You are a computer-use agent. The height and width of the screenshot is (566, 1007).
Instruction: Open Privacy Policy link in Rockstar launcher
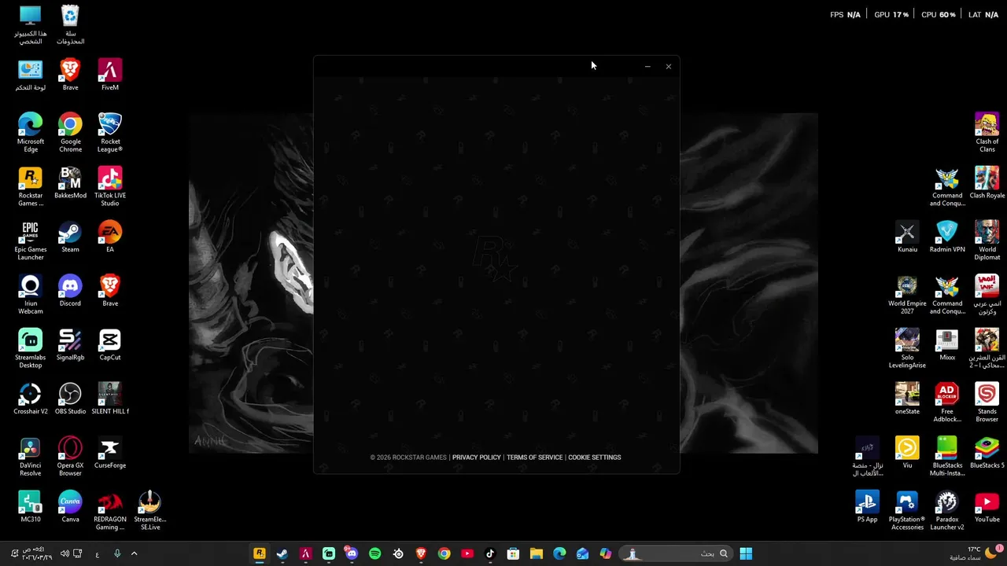point(476,458)
